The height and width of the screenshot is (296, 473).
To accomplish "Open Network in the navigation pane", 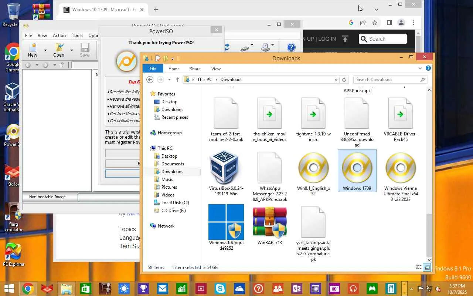I will point(166,226).
